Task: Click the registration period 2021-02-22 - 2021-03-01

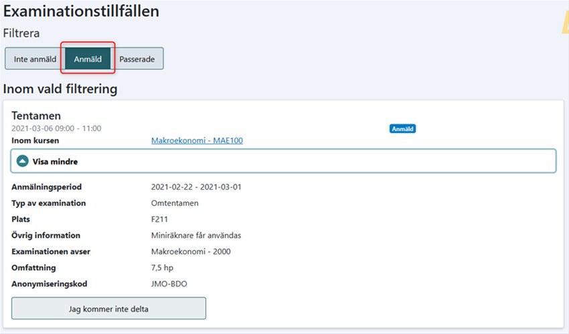Action: click(x=196, y=187)
